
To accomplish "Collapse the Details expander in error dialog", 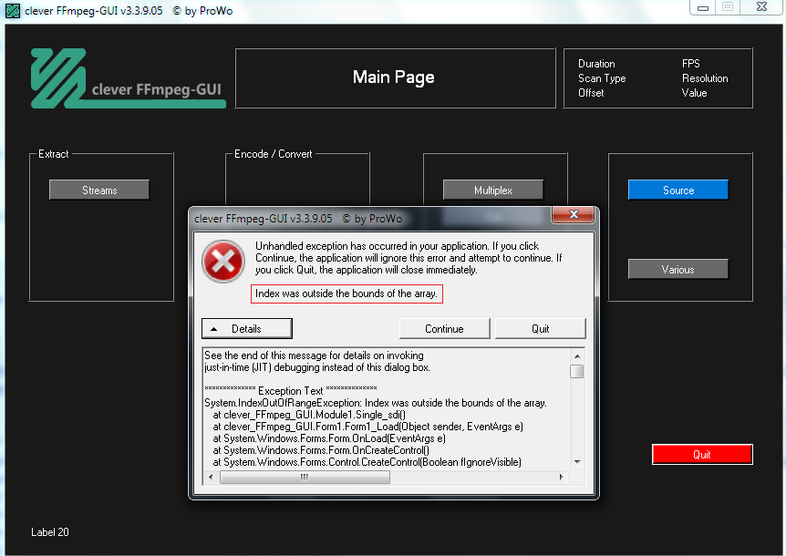I will tap(246, 329).
